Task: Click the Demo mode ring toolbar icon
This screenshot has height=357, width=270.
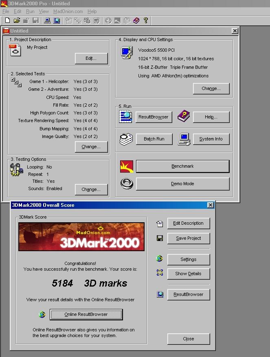Action: (108, 20)
